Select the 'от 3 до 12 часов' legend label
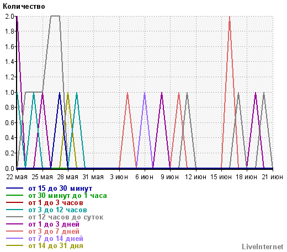This screenshot has width=287, height=252. pyautogui.click(x=57, y=210)
